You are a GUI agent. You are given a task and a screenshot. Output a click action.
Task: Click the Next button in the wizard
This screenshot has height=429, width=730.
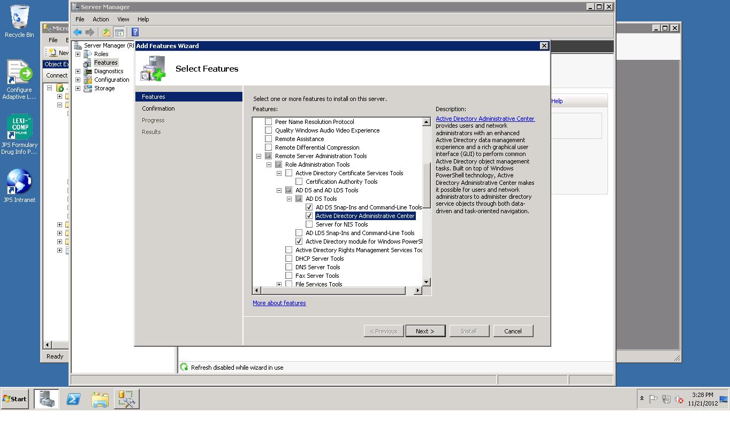click(x=425, y=331)
